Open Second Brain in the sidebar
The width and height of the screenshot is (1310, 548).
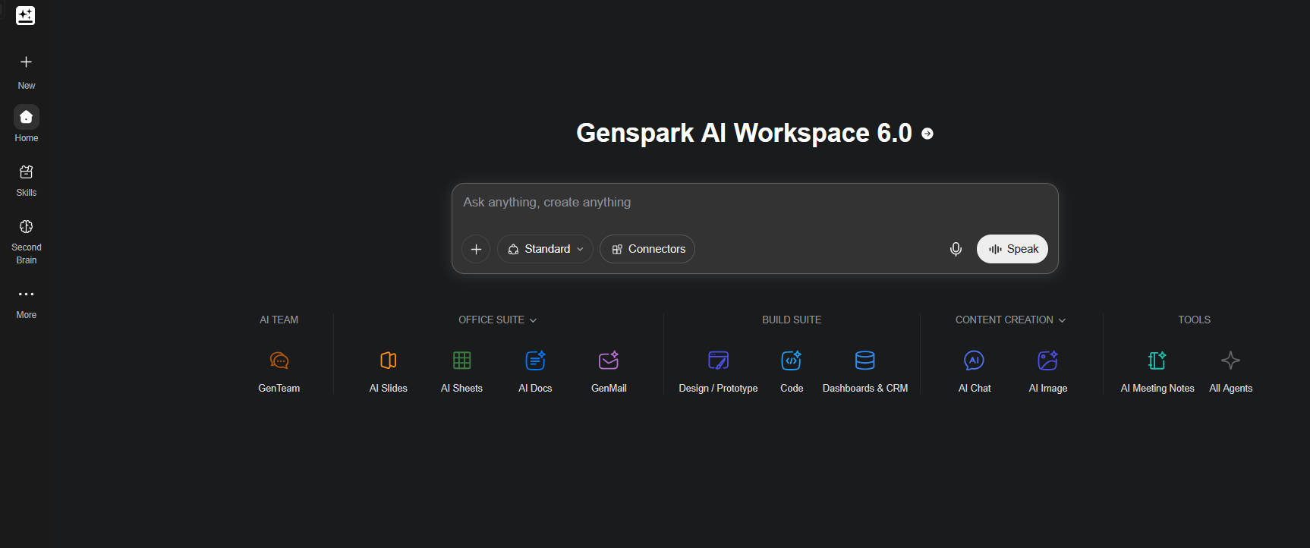[26, 241]
